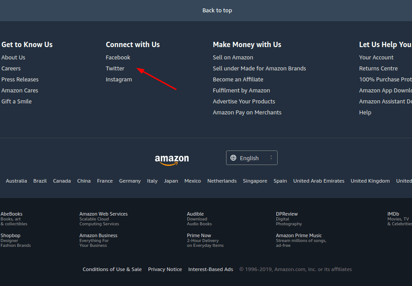Switch to the Singapore site
This screenshot has height=286, width=412.
click(255, 181)
